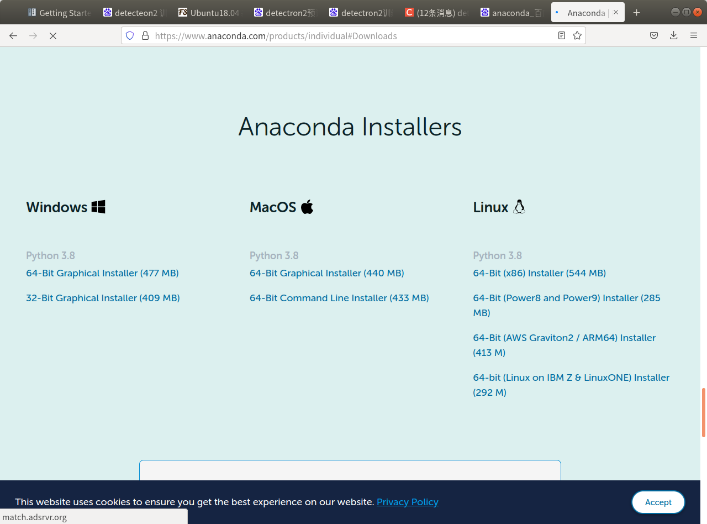Bookmark this page with the star icon
Image resolution: width=707 pixels, height=524 pixels.
tap(577, 35)
